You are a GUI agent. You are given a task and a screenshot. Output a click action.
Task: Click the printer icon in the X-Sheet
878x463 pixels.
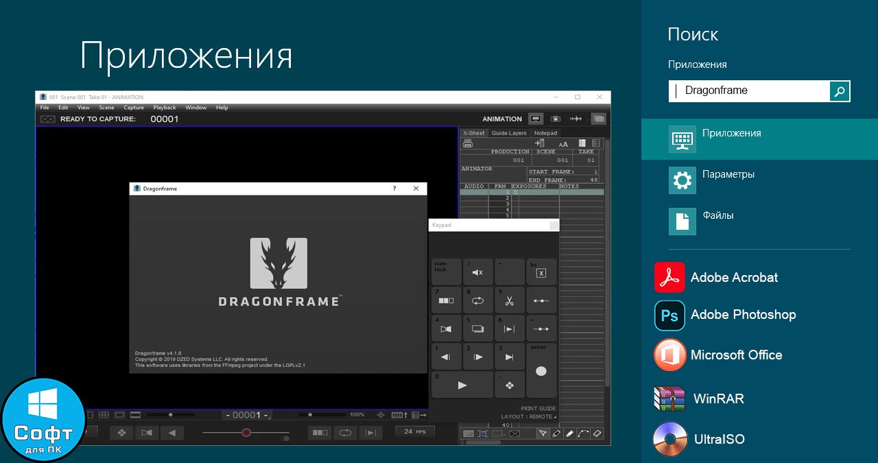tap(468, 143)
